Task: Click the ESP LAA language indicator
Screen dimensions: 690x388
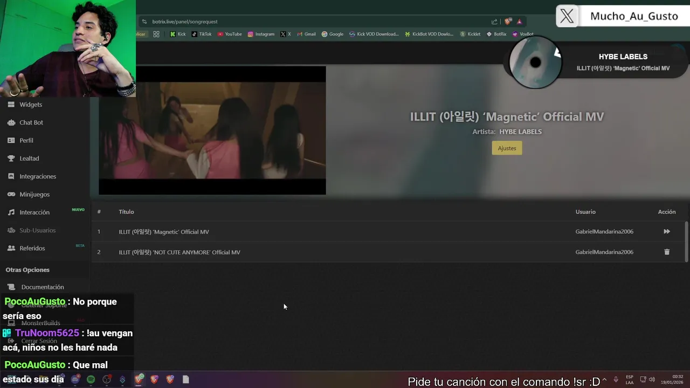Action: tap(630, 379)
